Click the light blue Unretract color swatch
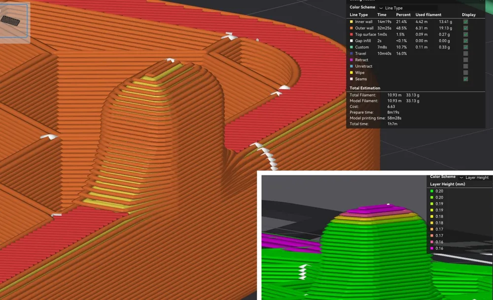 [351, 67]
